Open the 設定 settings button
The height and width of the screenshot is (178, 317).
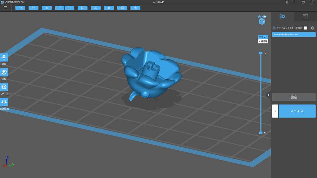pos(294,97)
